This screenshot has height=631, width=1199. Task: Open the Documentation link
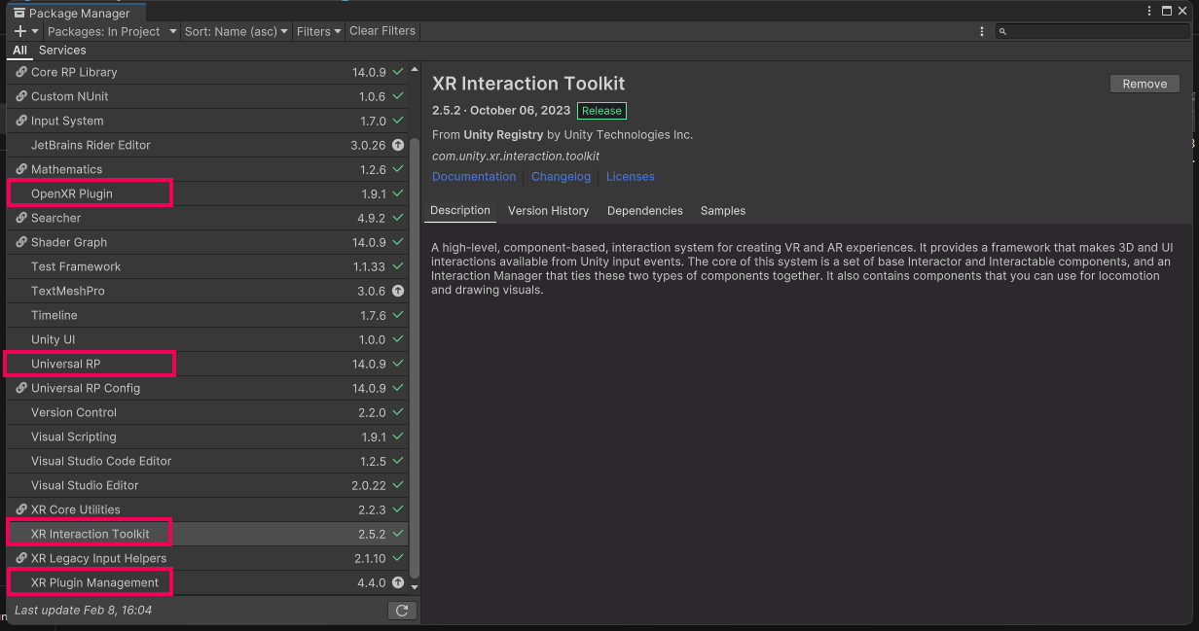[474, 176]
